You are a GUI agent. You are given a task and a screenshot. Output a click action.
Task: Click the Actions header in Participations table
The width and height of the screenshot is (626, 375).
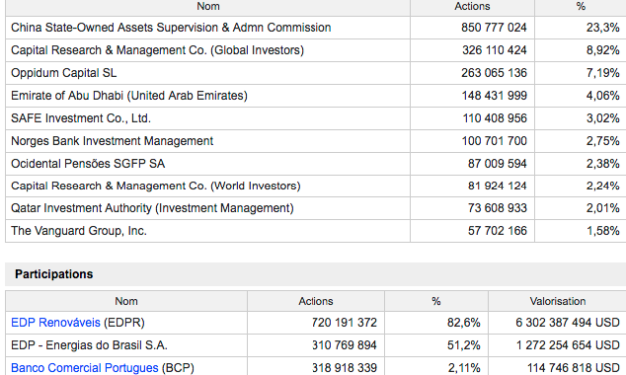[x=315, y=301]
